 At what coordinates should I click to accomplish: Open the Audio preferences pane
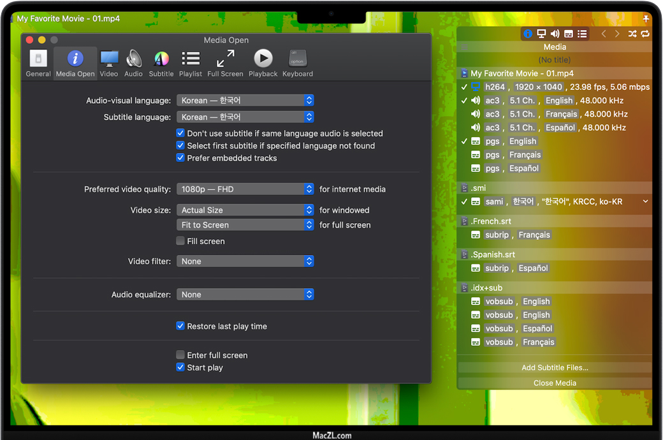[x=134, y=63]
